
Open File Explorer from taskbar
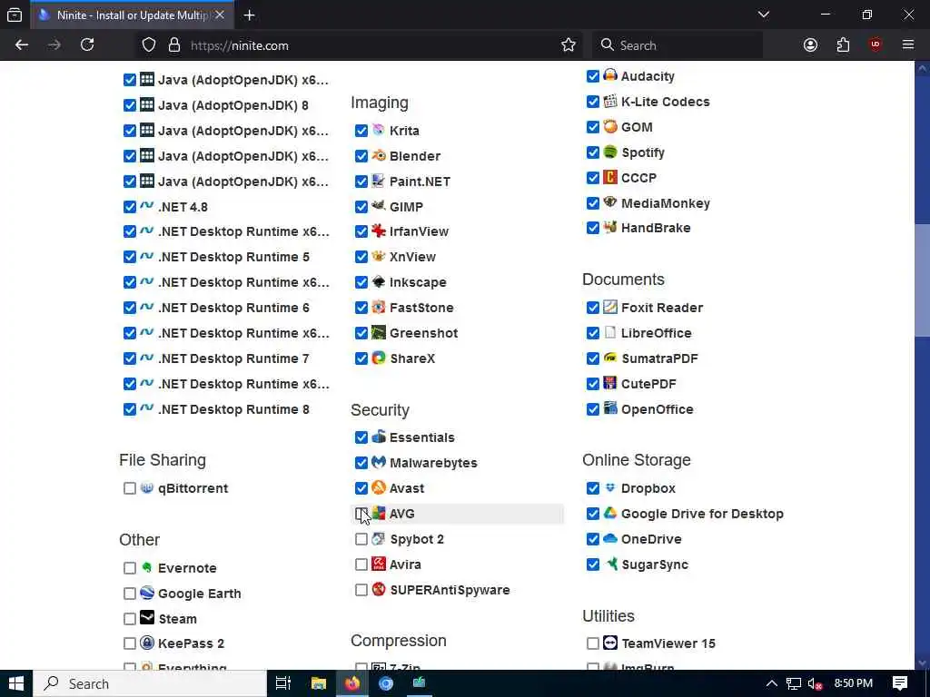[319, 683]
